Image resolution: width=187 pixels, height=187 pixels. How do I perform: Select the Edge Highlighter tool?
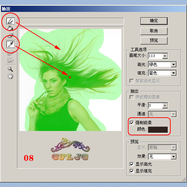(11, 21)
